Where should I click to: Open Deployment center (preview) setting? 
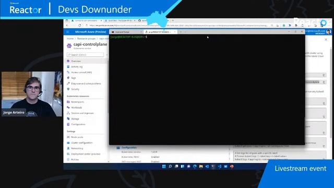86,154
